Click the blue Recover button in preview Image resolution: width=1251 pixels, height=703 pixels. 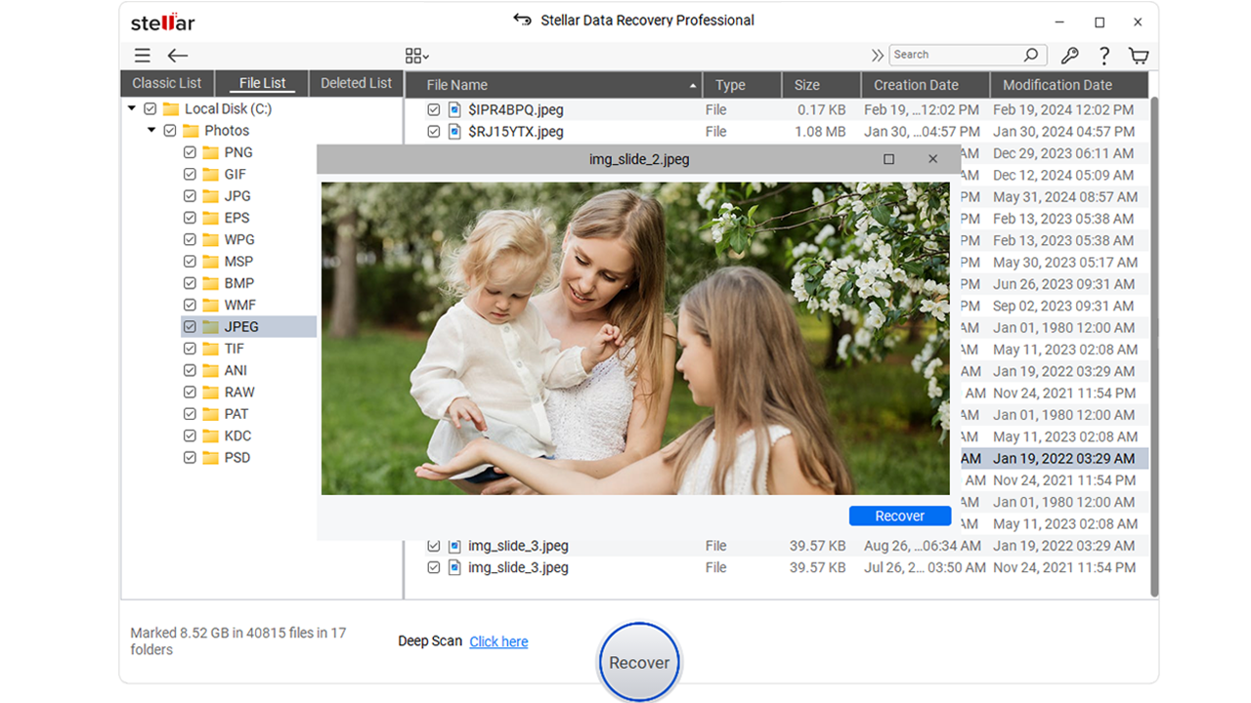pyautogui.click(x=899, y=516)
